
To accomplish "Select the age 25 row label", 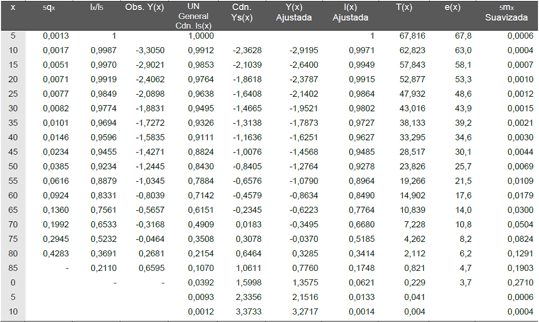I will pyautogui.click(x=13, y=94).
